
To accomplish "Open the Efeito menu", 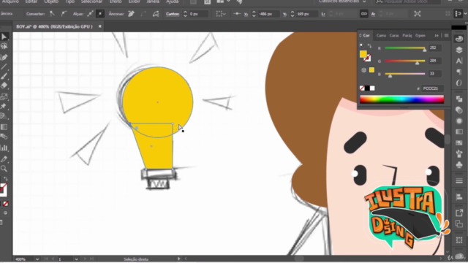I will [x=116, y=1].
